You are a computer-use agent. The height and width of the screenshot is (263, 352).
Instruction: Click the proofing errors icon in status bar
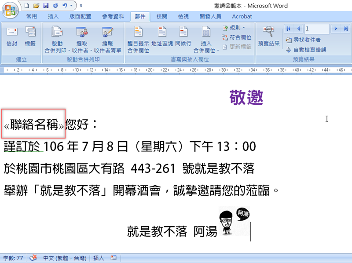pos(33,258)
